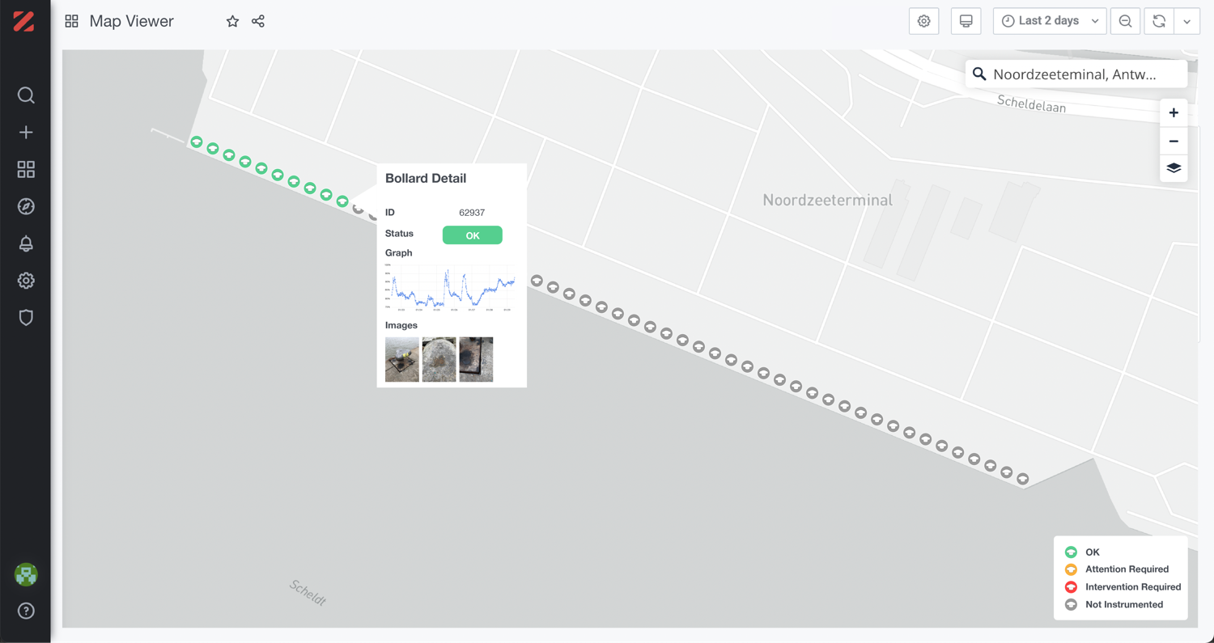
Task: Click the green OK status button
Action: point(473,235)
